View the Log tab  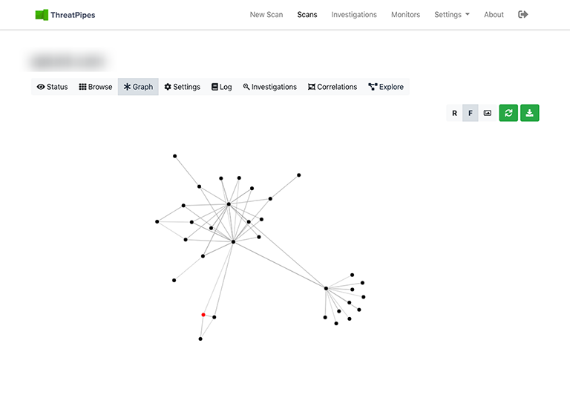pos(221,87)
